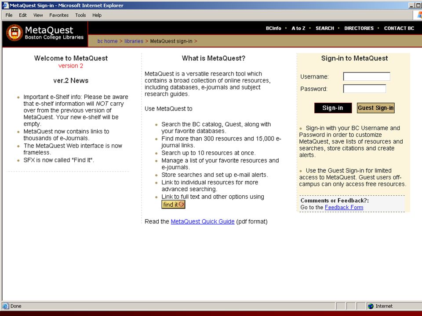Click 'Store searches and set up e-mail alerts.'
Viewport: 422px width, 316px height.
coord(215,175)
